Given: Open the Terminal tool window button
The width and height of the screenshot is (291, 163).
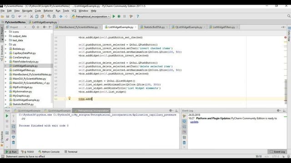Looking at the screenshot, I should [x=71, y=152].
